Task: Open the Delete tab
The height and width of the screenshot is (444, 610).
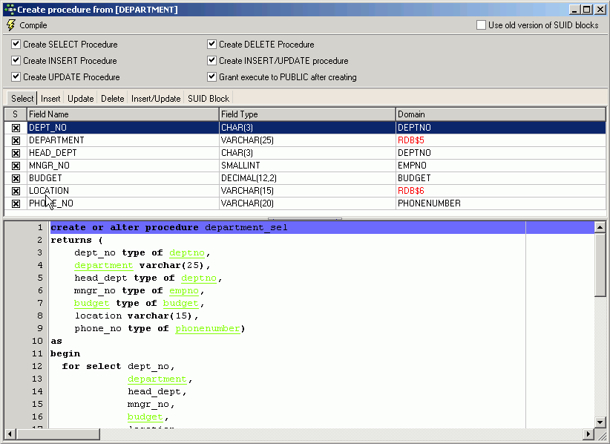Action: tap(113, 99)
